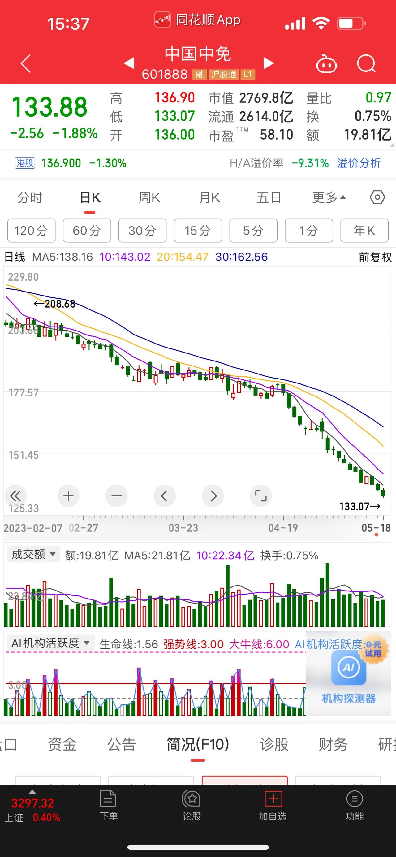Tap the 生命线:1.56 label
396x857 pixels.
129,644
